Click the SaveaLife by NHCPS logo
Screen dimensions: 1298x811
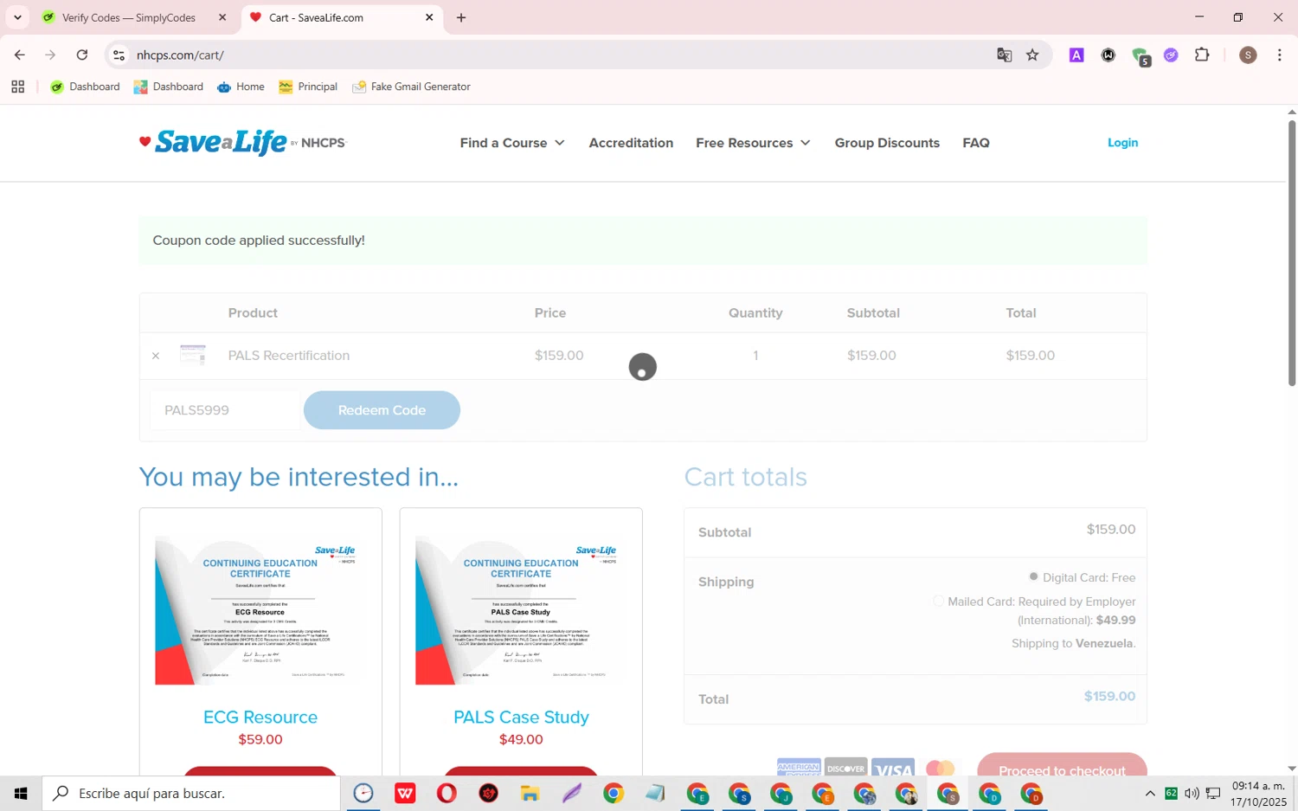click(242, 143)
